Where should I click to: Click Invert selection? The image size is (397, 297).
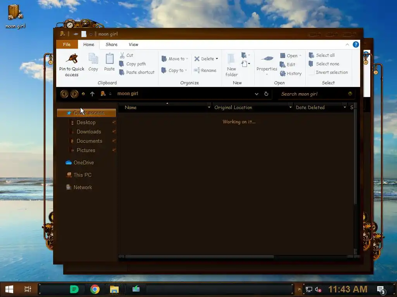328,72
